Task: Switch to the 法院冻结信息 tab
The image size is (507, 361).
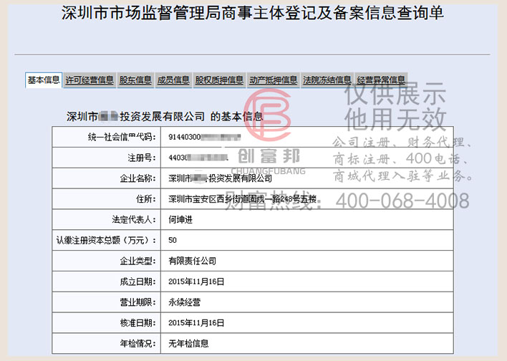Action: coord(327,80)
